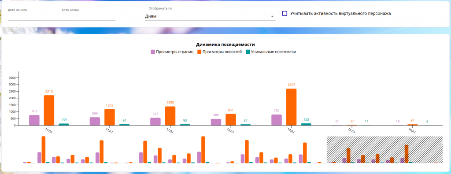Click the hatched range selector in the overview chart
Screen dimensions: 451x174
point(384,150)
